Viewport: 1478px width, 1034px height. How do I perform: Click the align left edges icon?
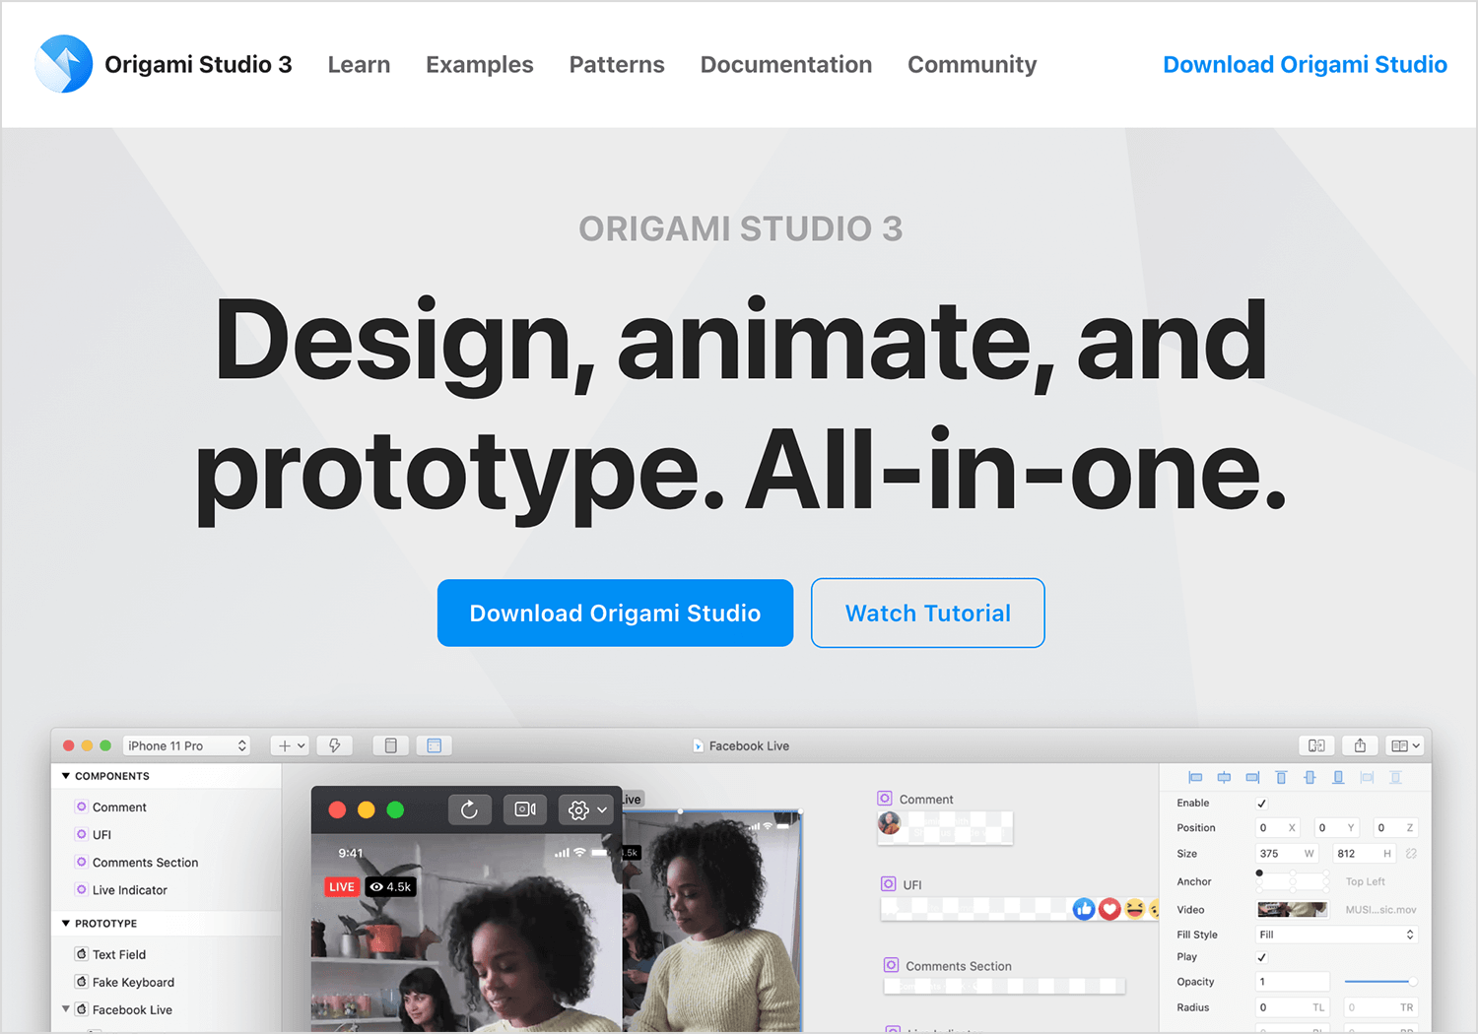pos(1195,777)
